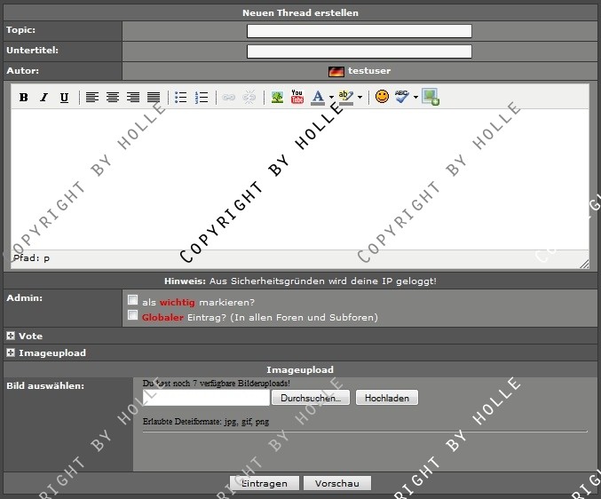Screen dimensions: 601x499
Task: Open the highlight color dropdown arrow
Action: click(x=360, y=98)
